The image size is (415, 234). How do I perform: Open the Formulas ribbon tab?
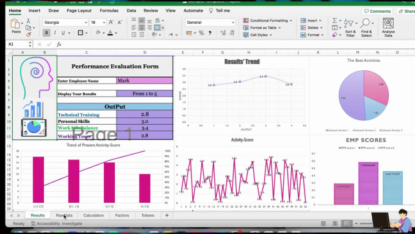coord(109,10)
